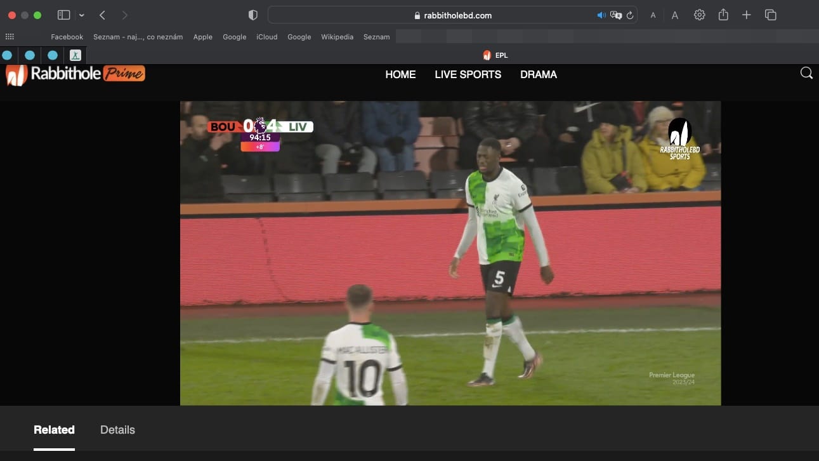819x461 pixels.
Task: Increase page text size with large A
Action: [675, 15]
